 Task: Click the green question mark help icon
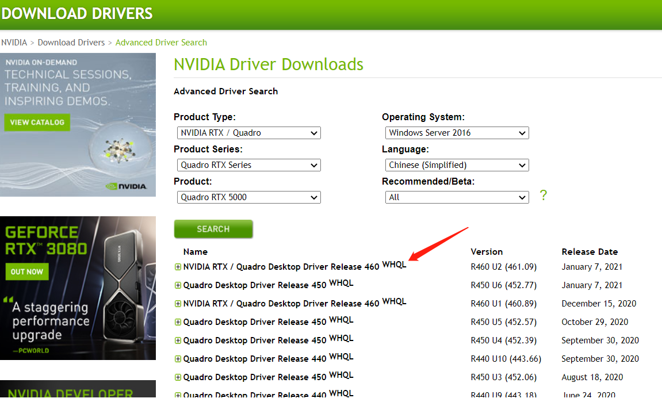[x=543, y=195]
